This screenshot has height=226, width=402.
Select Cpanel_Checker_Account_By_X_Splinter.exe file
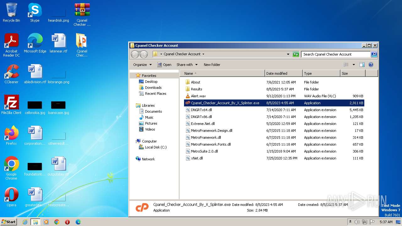(274, 103)
